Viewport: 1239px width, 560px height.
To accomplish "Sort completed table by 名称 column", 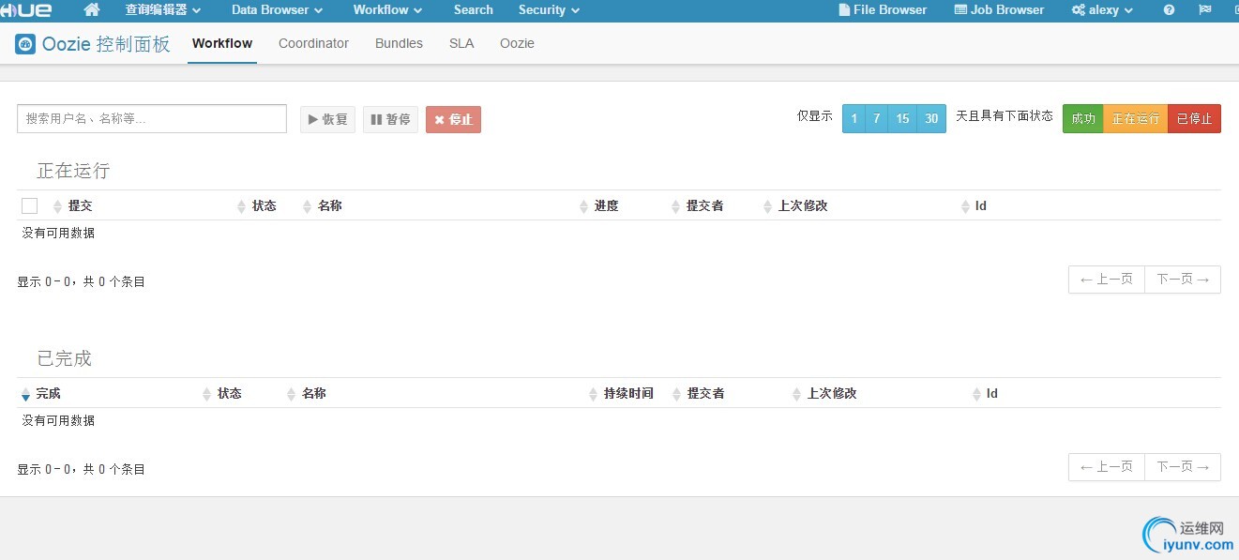I will pos(313,394).
